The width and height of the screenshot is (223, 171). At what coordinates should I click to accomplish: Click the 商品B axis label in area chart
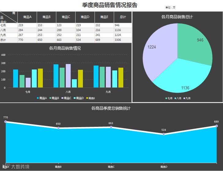tap(58, 167)
